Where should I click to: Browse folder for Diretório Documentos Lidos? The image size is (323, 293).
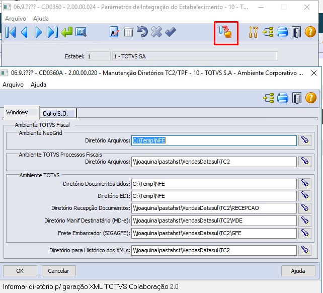click(305, 183)
